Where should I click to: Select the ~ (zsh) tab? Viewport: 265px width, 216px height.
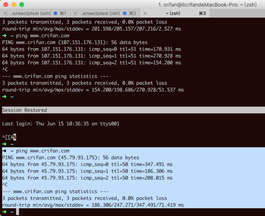coord(175,14)
